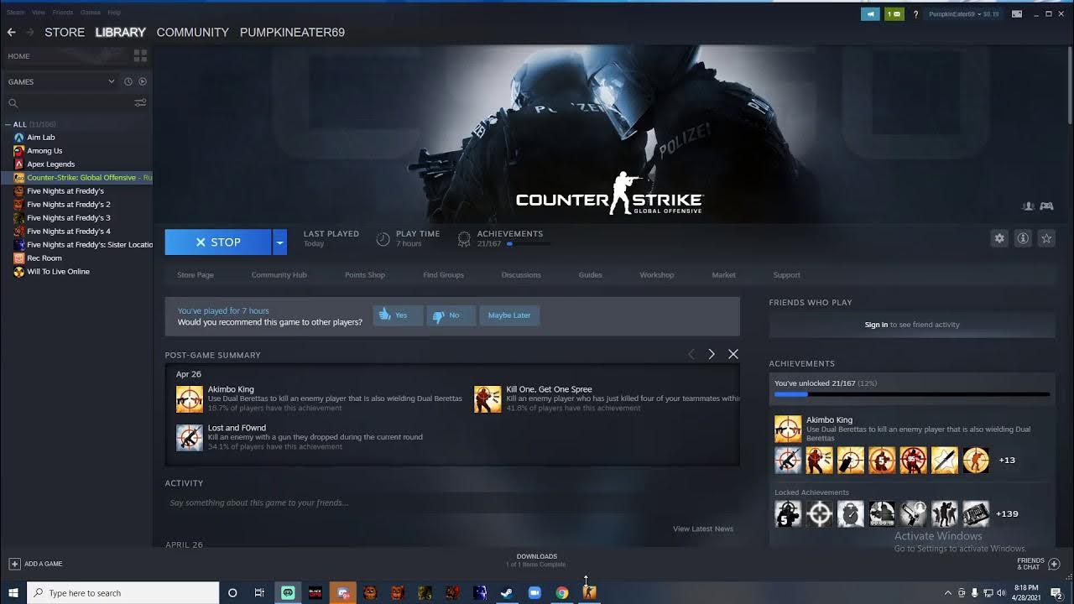Click the Windows Start button

click(x=13, y=593)
